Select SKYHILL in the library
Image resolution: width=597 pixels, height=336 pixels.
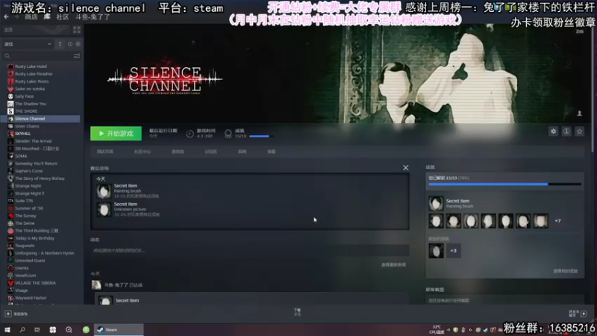(22, 134)
